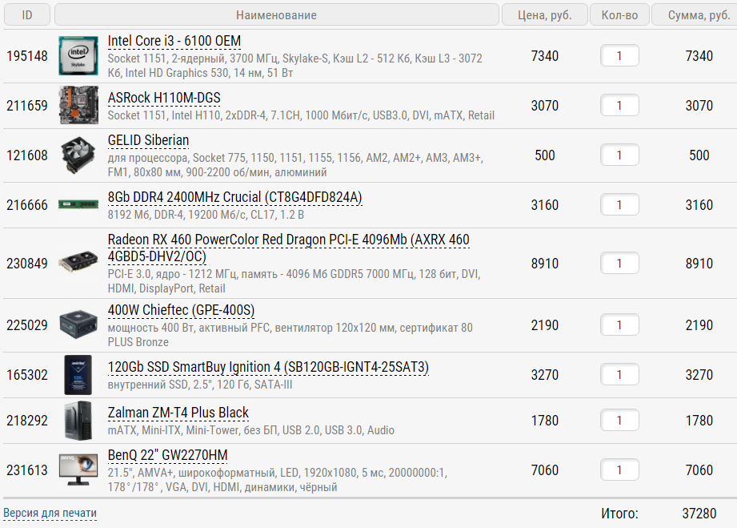Open the Intel Core i3 - 6100 OEM link
This screenshot has width=737, height=528.
point(174,42)
